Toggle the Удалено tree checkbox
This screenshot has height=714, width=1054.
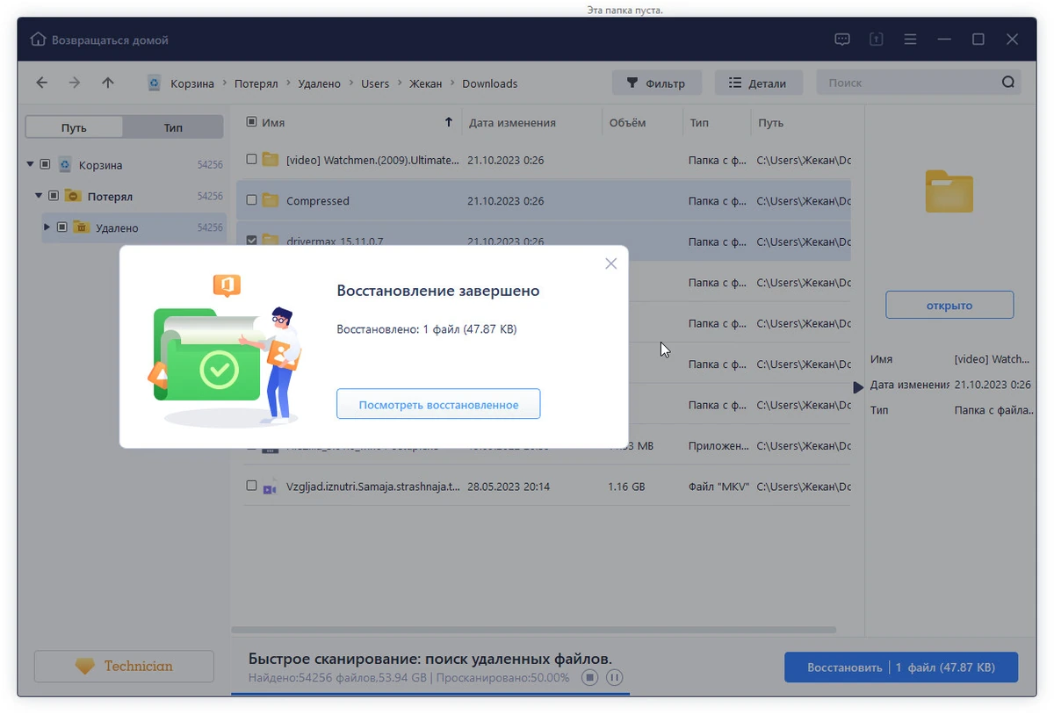[x=61, y=227]
